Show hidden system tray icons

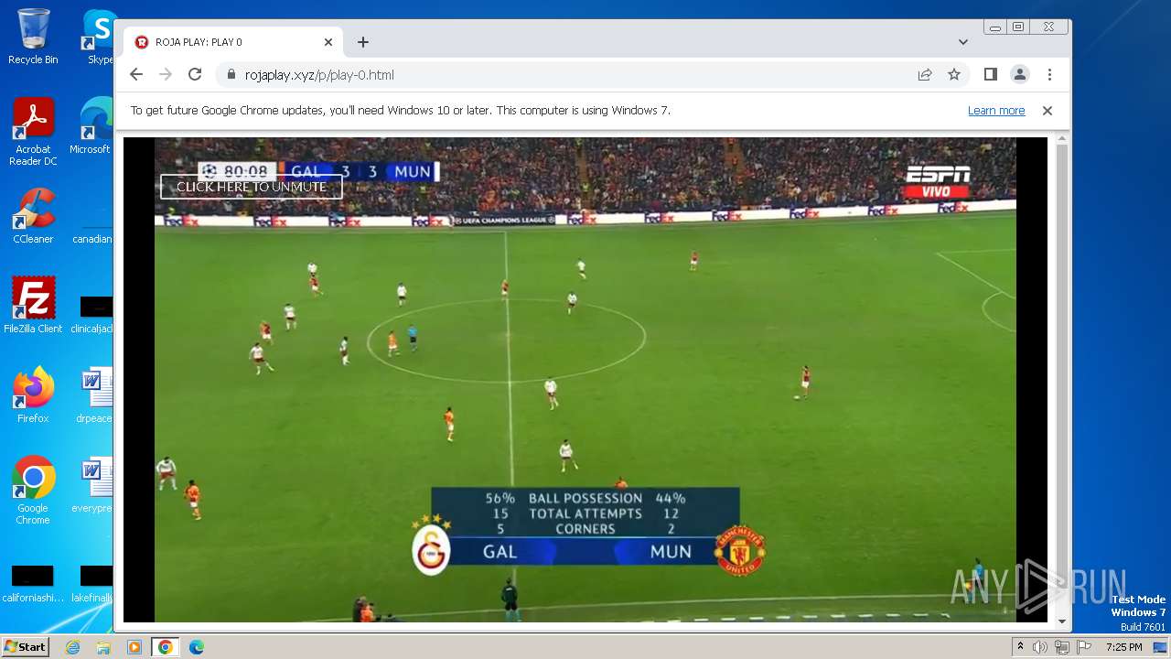(1021, 647)
